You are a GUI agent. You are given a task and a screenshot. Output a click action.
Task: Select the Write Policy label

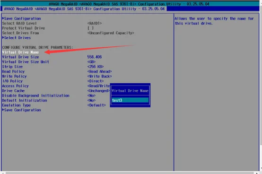tap(14, 76)
